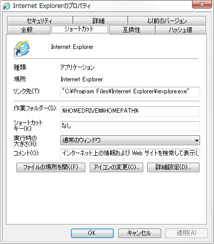The height and width of the screenshot is (244, 214).
Task: Click ファイルの場所を開く button
Action: coord(51,167)
